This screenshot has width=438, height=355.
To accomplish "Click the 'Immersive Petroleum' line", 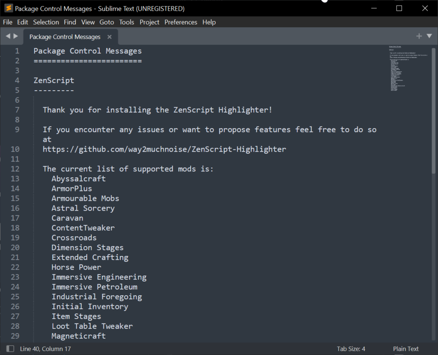I will click(x=95, y=287).
